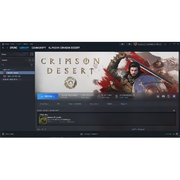The width and height of the screenshot is (180, 180).
Task: Open the Discussions link
Action: (94, 104)
